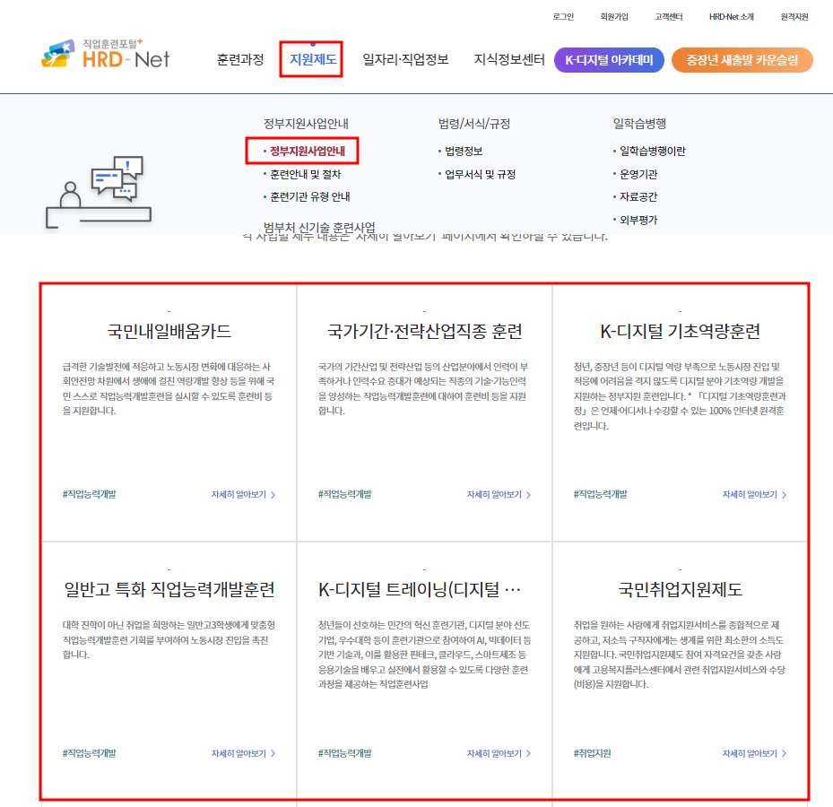The image size is (833, 807).
Task: Click the 국가기간·전략산업직종 훈련 card title
Action: pos(424,331)
